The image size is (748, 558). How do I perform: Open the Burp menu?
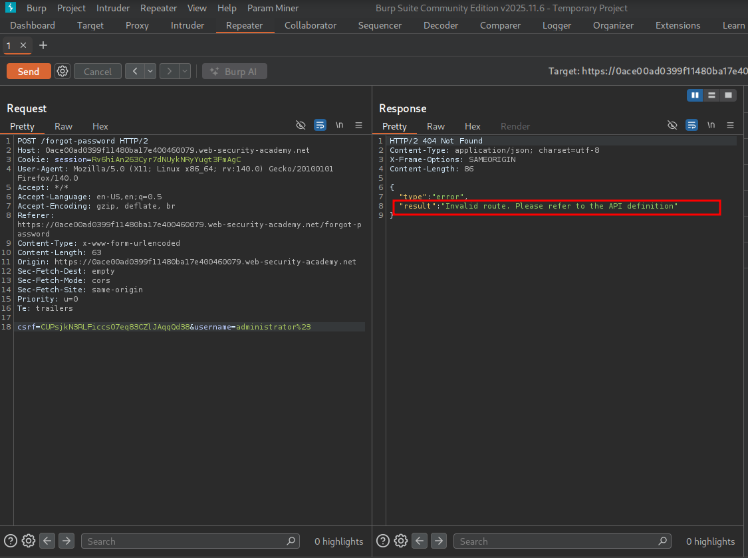click(37, 8)
